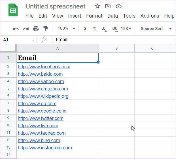This screenshot has height=159, width=176.
Task: Open the wikipedia.org link
Action: click(43, 96)
